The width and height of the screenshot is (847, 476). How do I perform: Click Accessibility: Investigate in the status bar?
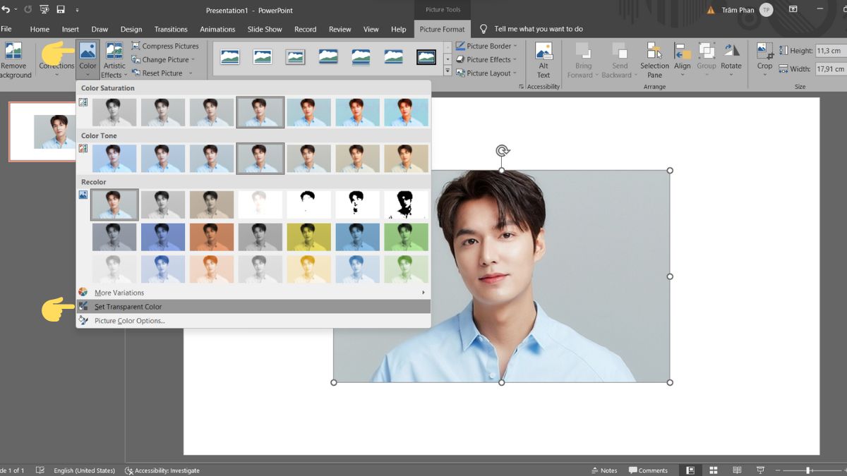pos(162,470)
